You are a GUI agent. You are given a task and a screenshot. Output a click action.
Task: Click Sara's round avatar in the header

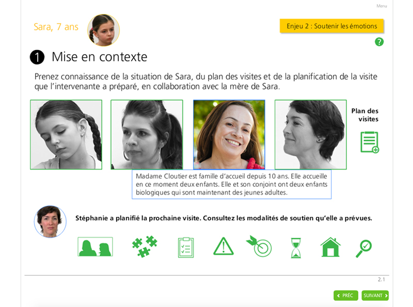pos(104,30)
